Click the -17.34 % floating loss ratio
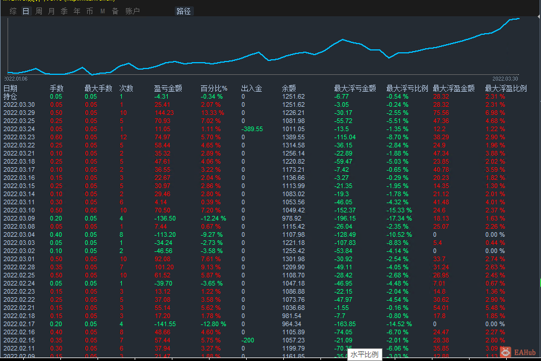Image resolution: width=541 pixels, height=361 pixels. tap(399, 218)
